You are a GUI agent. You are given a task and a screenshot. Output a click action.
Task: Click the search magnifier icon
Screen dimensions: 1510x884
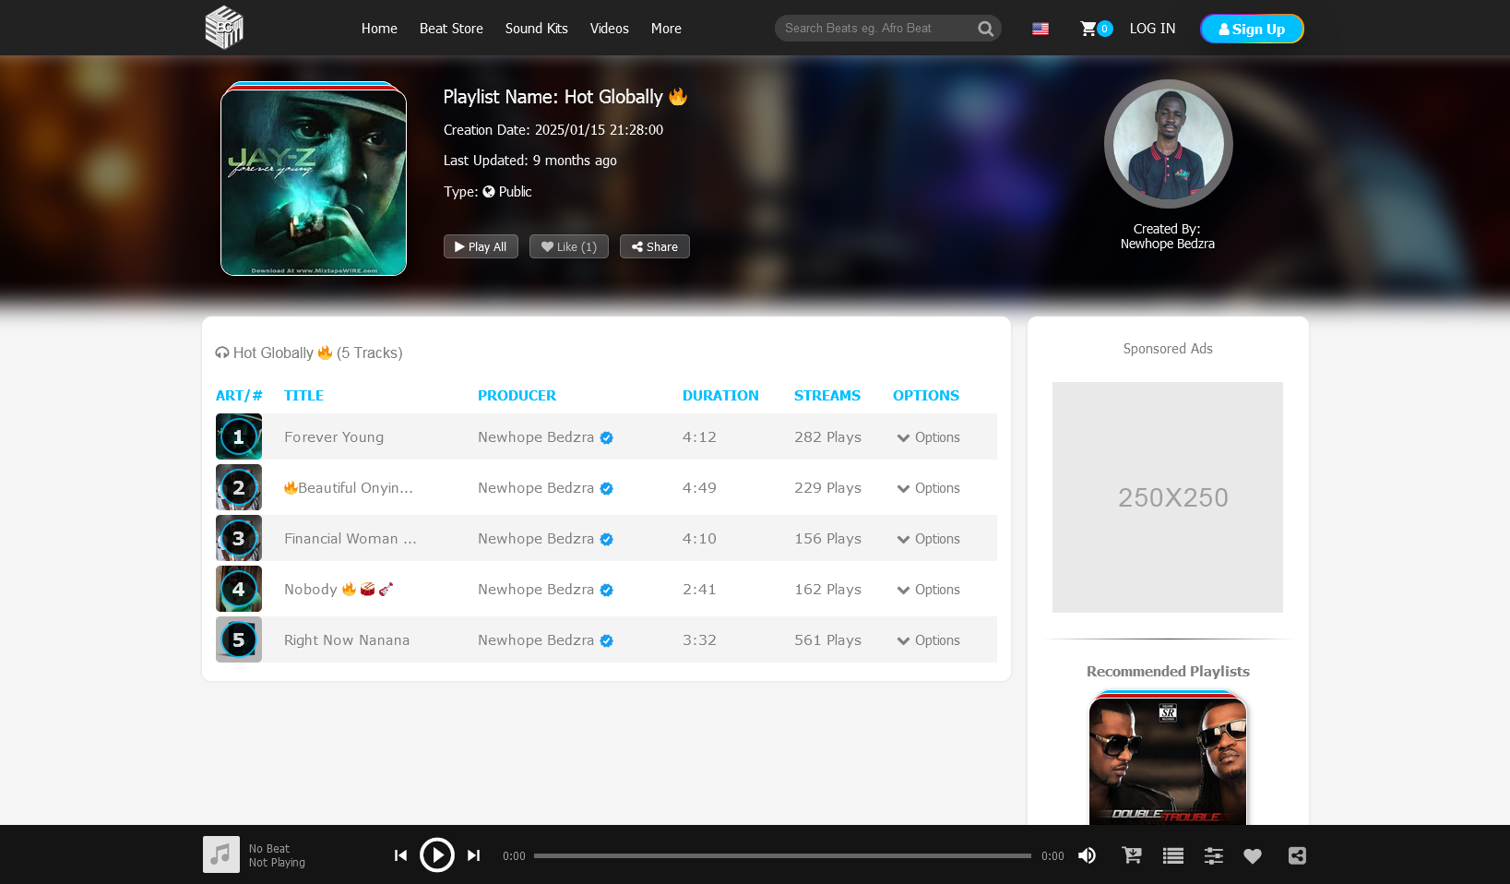[985, 29]
